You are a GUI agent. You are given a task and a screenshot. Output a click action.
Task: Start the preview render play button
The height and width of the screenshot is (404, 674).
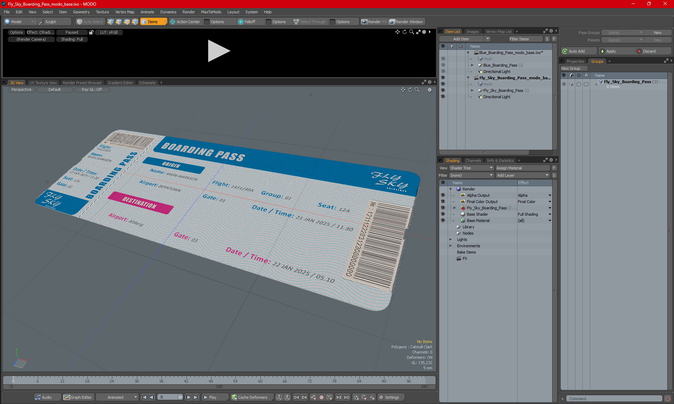tap(219, 51)
